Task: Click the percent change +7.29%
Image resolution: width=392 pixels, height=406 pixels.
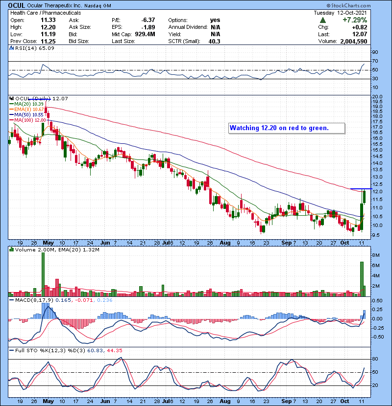Action: [355, 20]
